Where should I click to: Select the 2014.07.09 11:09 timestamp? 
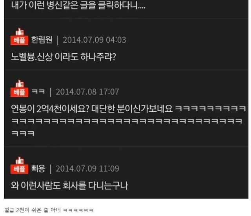point(87,169)
